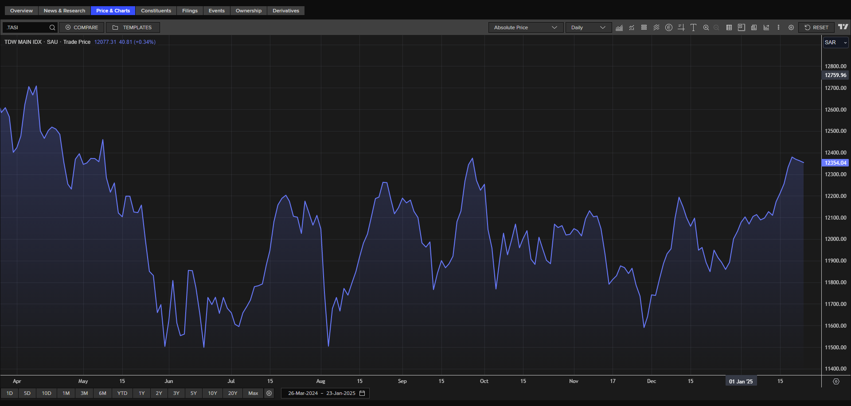Click the events circled E icon

669,27
